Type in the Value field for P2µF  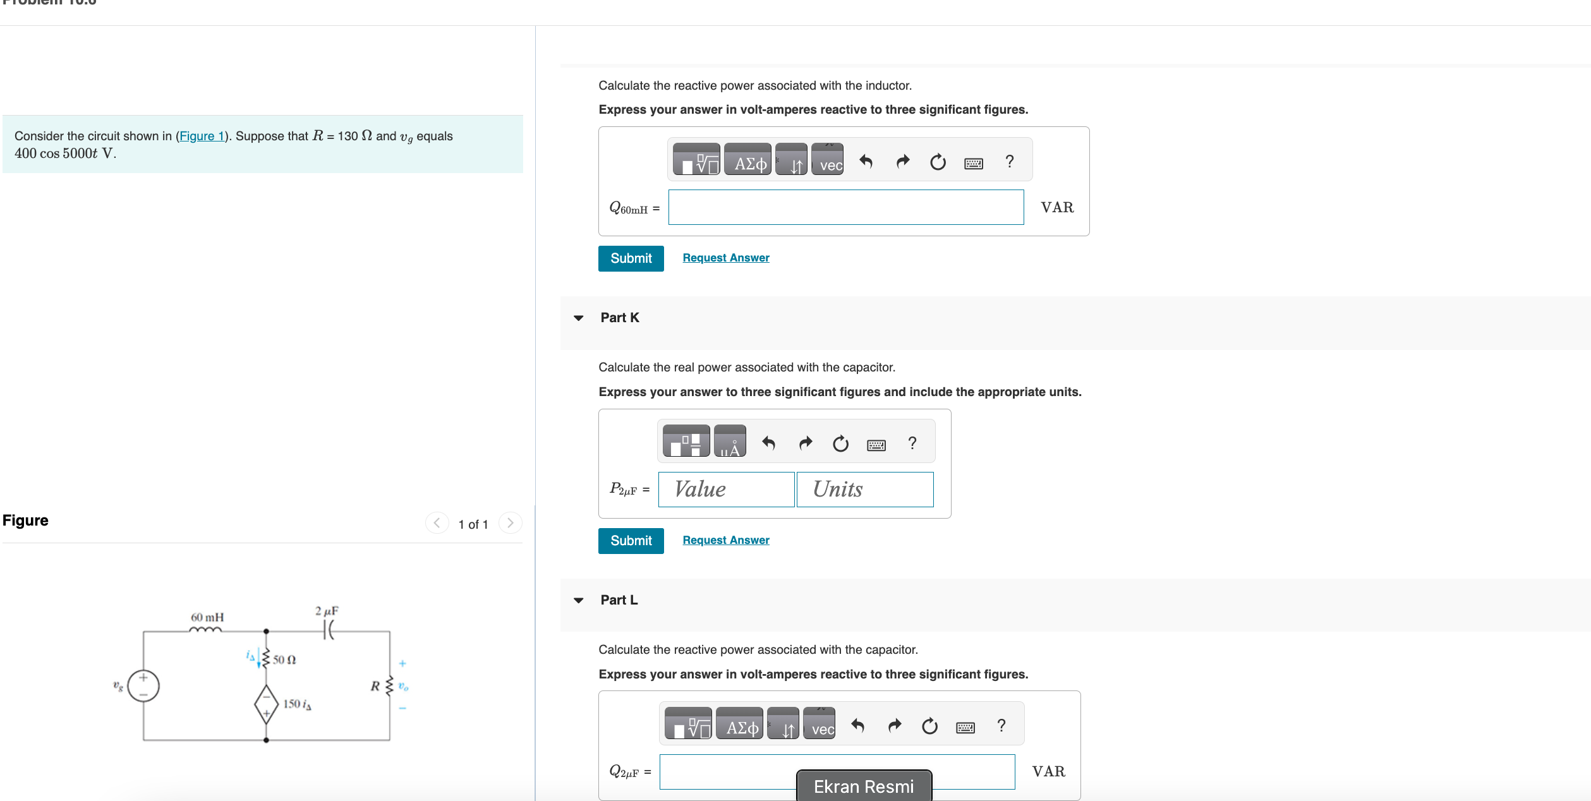click(726, 489)
